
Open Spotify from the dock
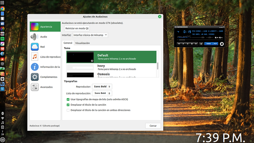(x=2, y=39)
